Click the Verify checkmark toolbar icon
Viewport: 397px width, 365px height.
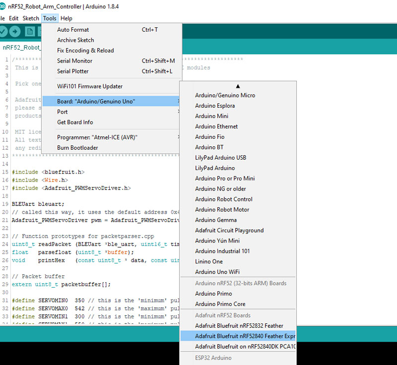pyautogui.click(x=3, y=32)
